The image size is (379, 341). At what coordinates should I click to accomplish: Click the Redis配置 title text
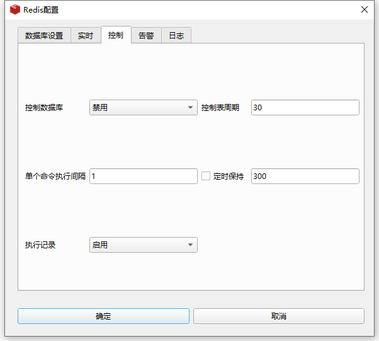click(41, 9)
